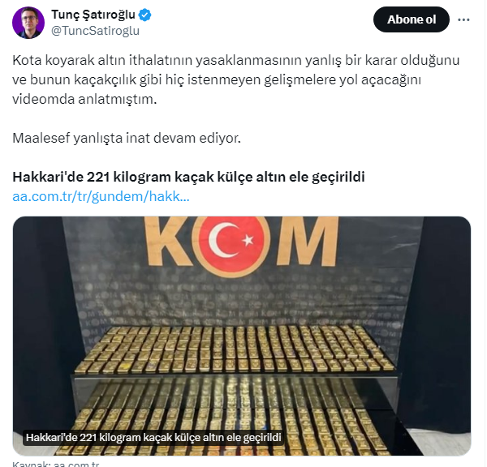Click the upper shelf of gold bars
Image resolution: width=487 pixels, height=467 pixels.
tap(236, 349)
